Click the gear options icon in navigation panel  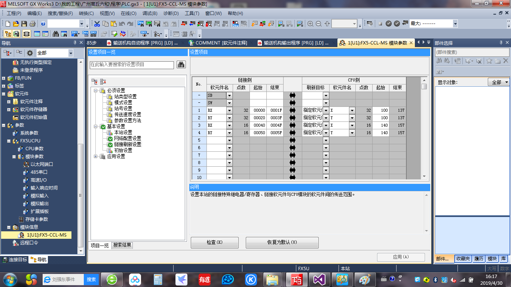(30, 53)
